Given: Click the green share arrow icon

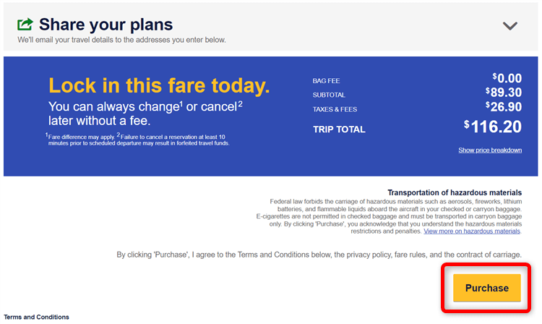Looking at the screenshot, I should point(25,25).
